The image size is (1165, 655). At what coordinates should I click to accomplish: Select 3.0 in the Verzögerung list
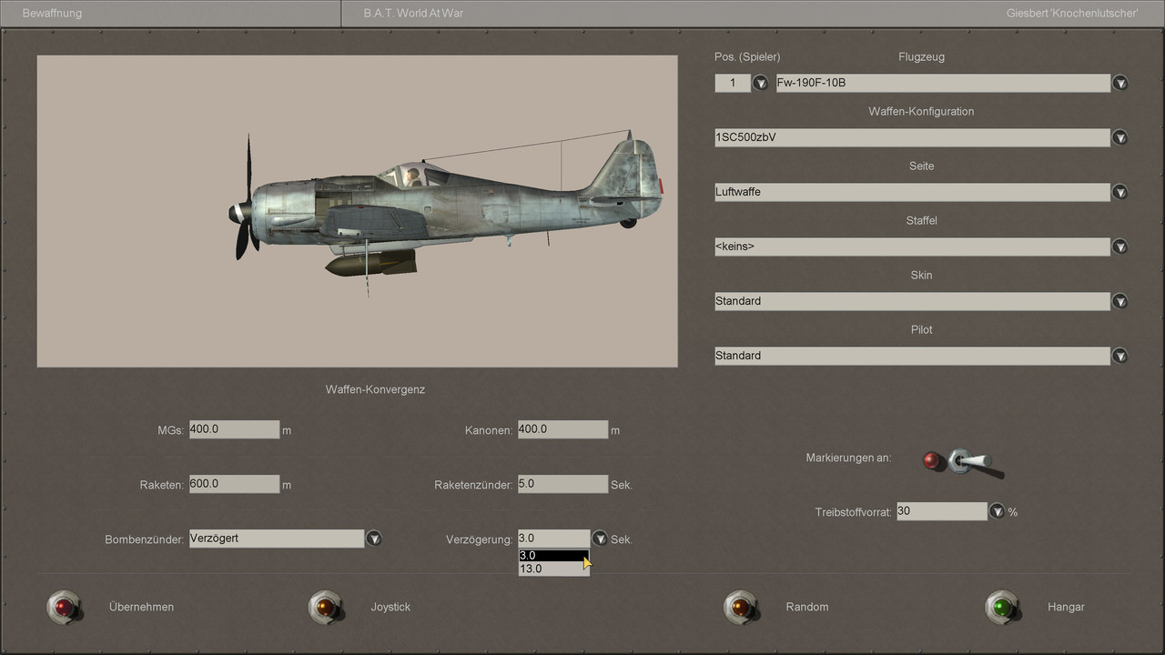coord(554,555)
